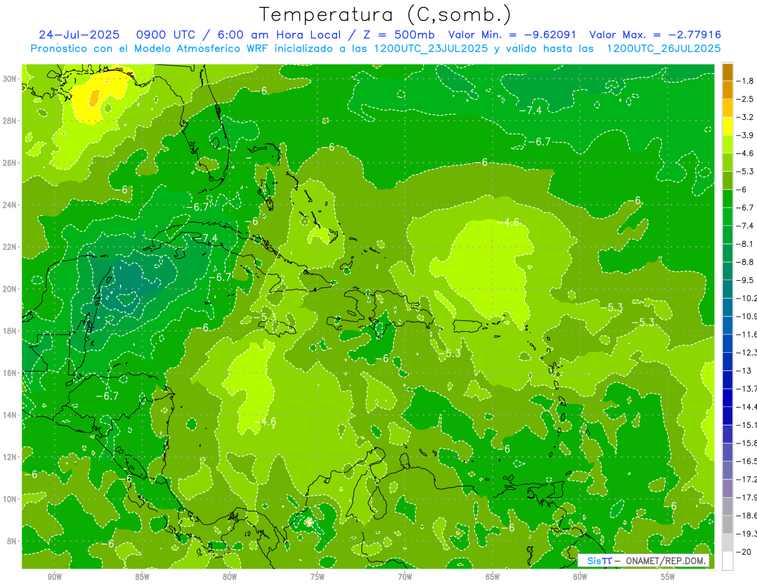Viewport: 757px width, 585px height.
Task: Click the latitude axis label '26N'
Action: tap(10, 163)
